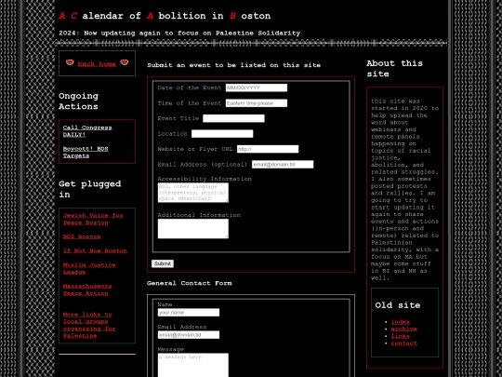Click the About this site heading

394,68
